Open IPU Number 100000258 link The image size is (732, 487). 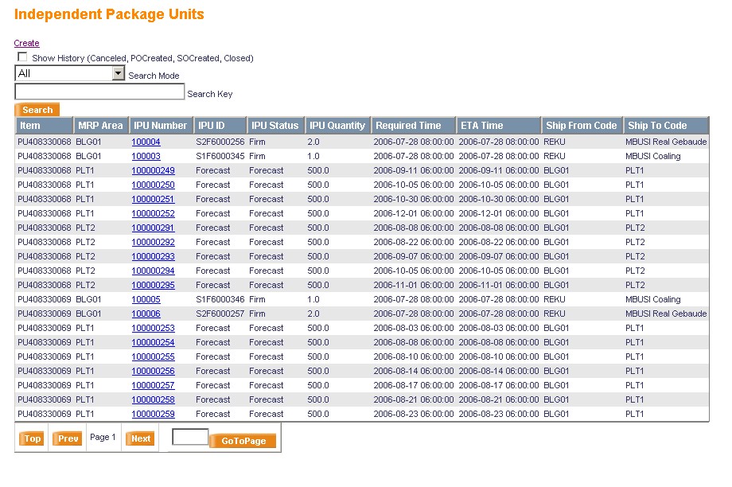pyautogui.click(x=153, y=399)
